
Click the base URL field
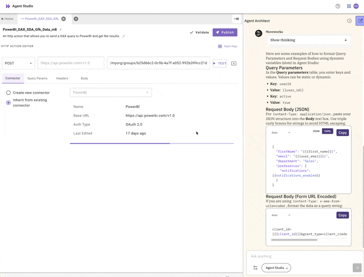[x=71, y=63]
